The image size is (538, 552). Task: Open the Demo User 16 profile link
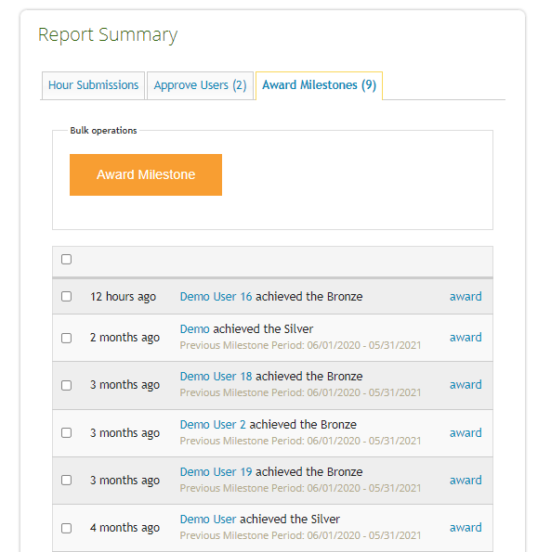pyautogui.click(x=216, y=297)
